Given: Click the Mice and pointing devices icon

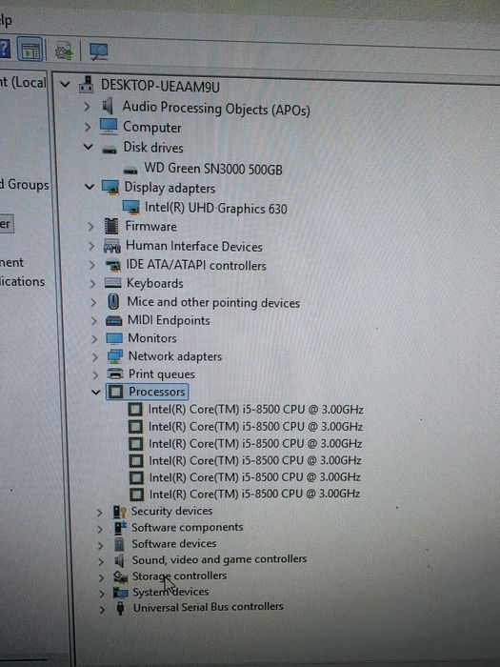Looking at the screenshot, I should 113,302.
